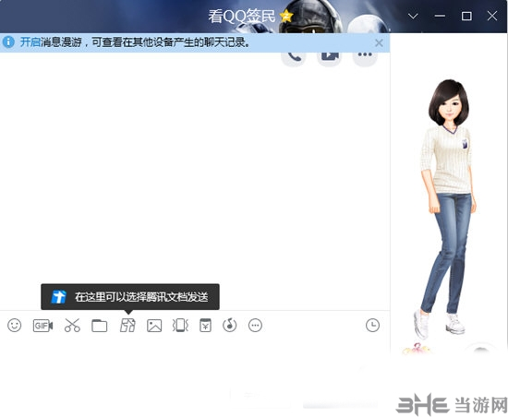Open red packet money transfer icon

tap(205, 326)
